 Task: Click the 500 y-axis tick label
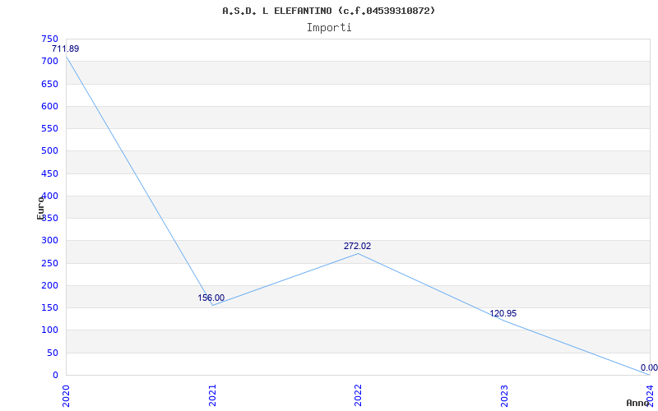point(49,151)
